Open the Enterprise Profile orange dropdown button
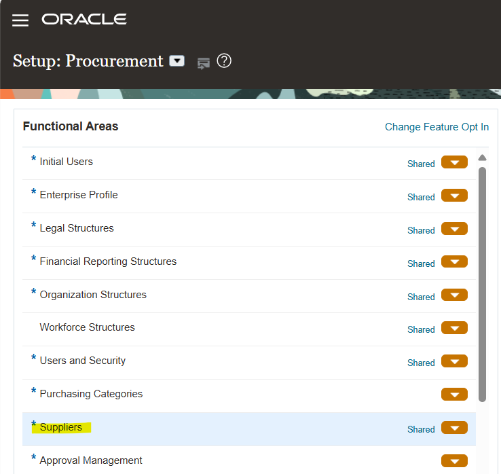This screenshot has height=474, width=501. pyautogui.click(x=454, y=196)
